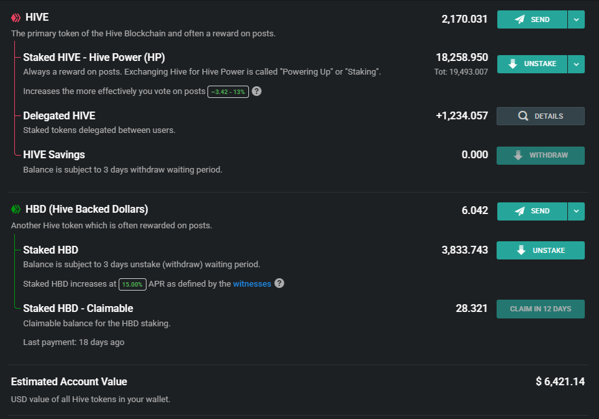Click the green HBD logo icon
Viewport: 599px width, 419px height.
[16, 210]
